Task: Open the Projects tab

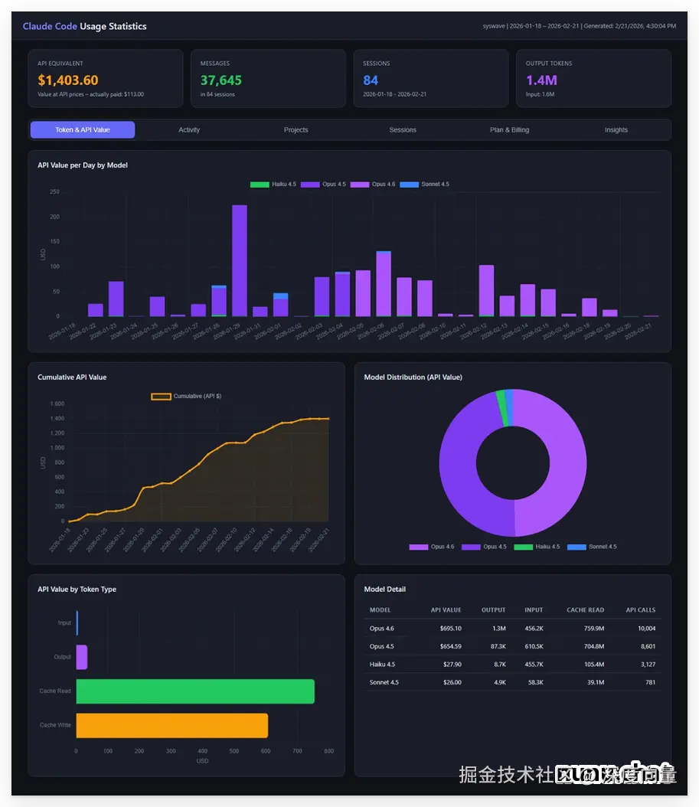Action: (296, 129)
